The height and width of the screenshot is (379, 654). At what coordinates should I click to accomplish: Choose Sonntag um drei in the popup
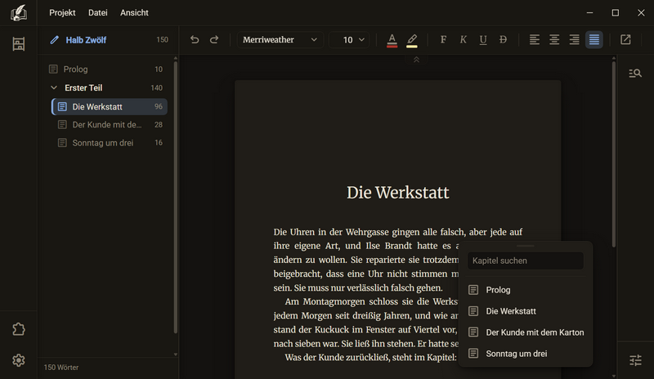[525, 354]
